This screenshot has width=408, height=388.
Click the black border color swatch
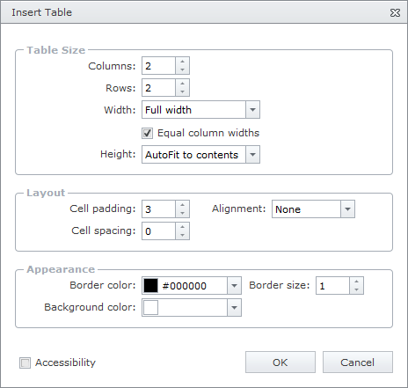(150, 285)
